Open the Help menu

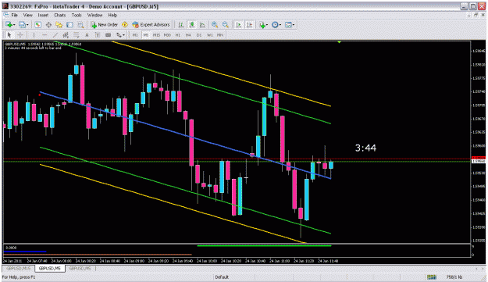point(112,15)
